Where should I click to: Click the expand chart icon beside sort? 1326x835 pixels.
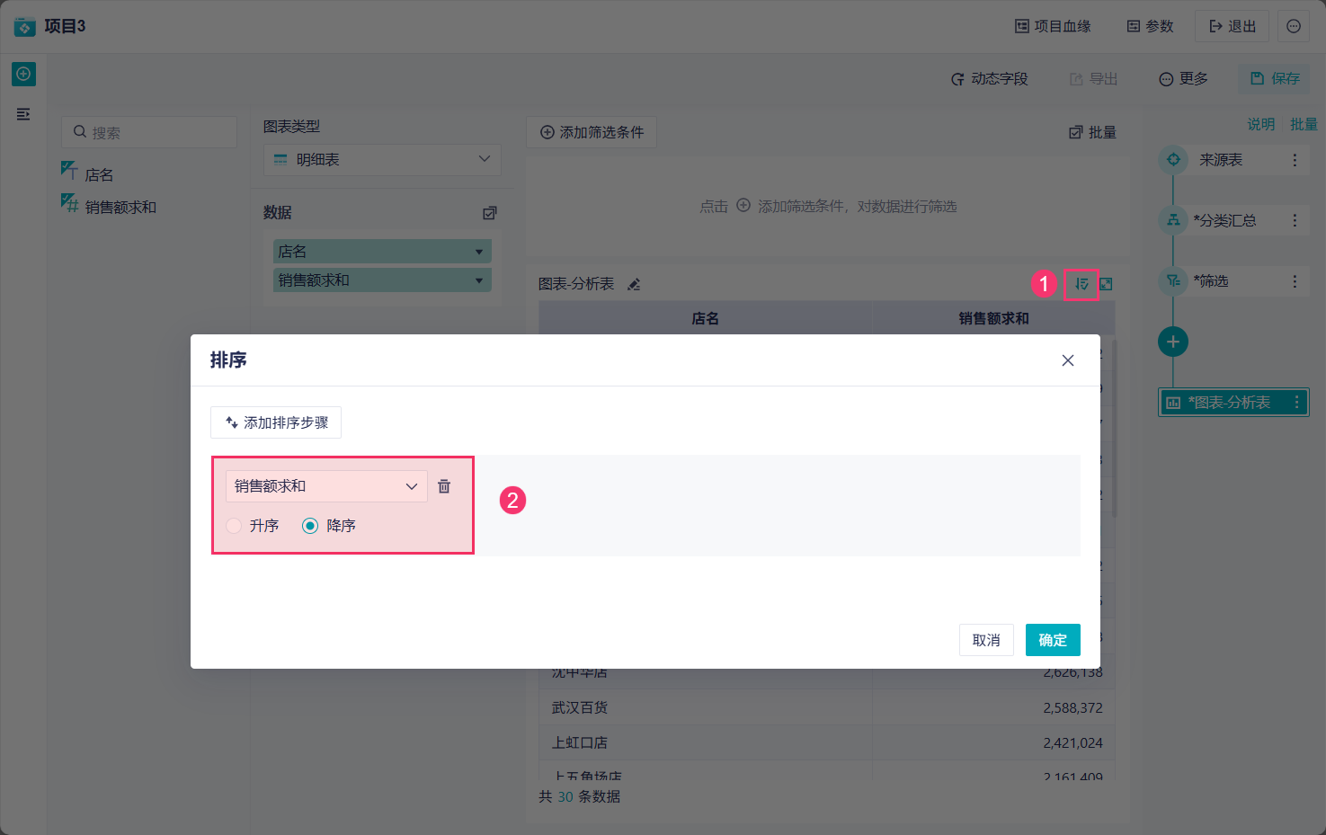1107,284
